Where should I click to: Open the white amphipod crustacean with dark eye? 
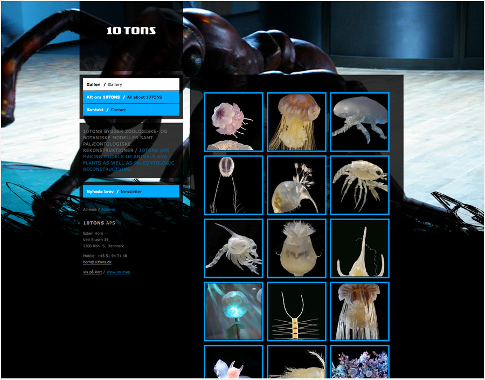click(x=360, y=185)
